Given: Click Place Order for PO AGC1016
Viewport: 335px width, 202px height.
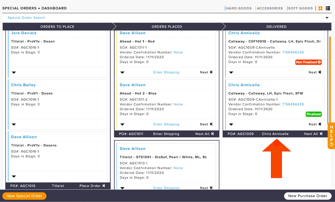Looking at the screenshot, I should point(92,186).
